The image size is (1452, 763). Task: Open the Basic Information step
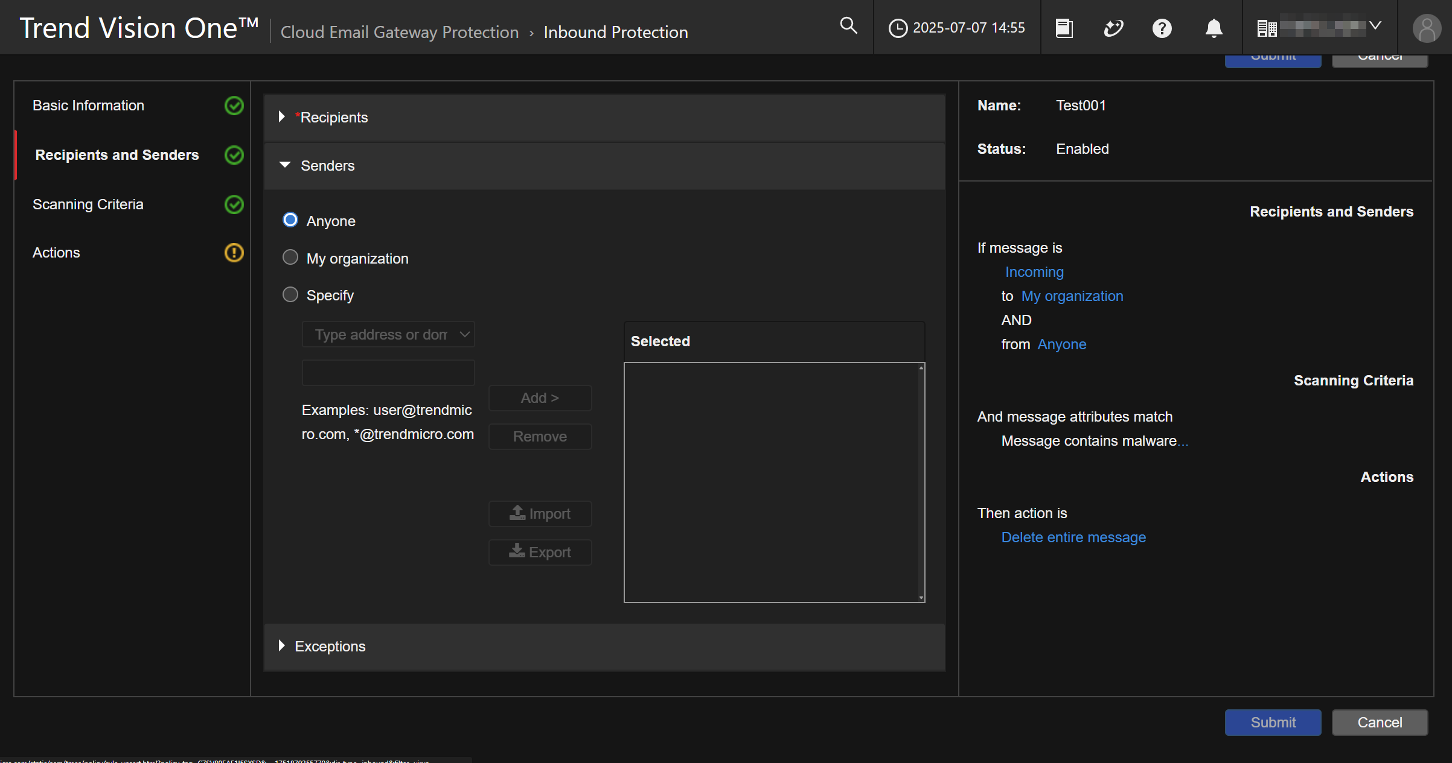click(88, 106)
